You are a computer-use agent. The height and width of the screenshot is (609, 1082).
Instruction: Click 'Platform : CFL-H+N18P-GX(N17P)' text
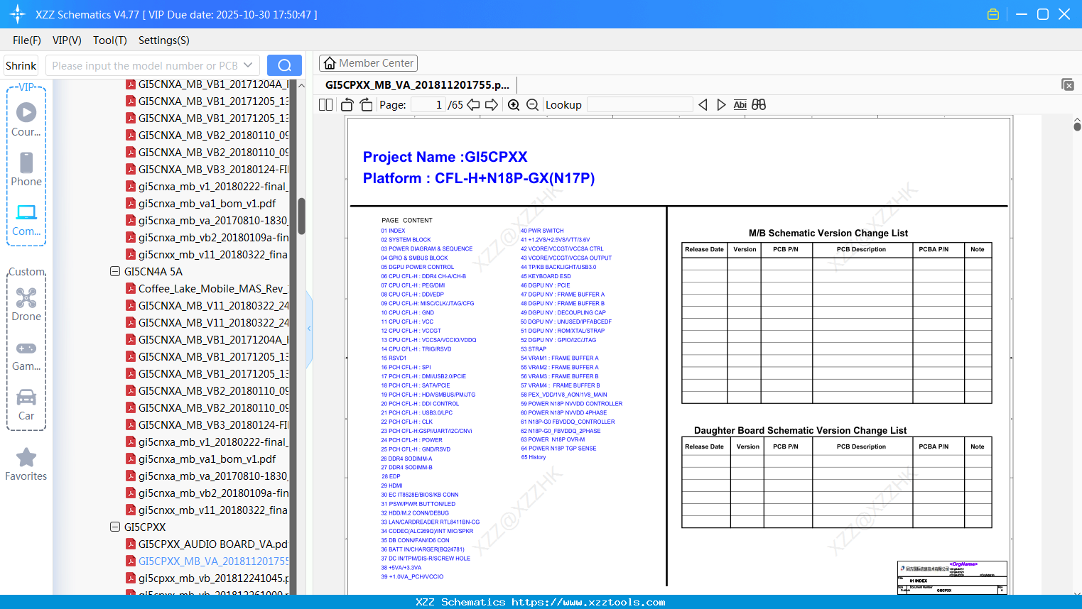(479, 178)
